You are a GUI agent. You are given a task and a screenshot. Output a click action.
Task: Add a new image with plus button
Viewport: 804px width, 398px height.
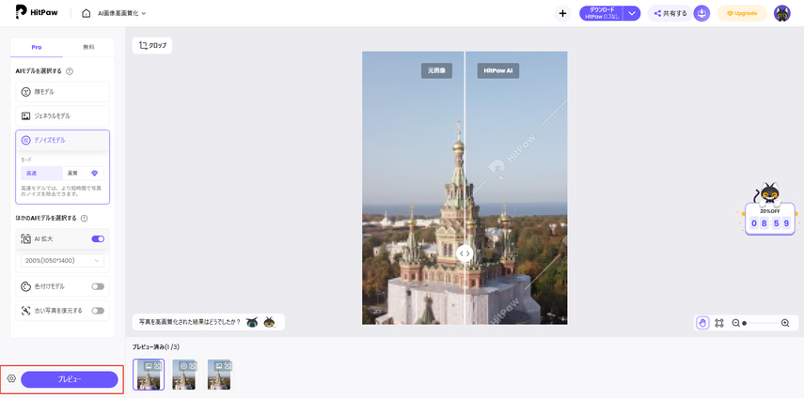[562, 13]
